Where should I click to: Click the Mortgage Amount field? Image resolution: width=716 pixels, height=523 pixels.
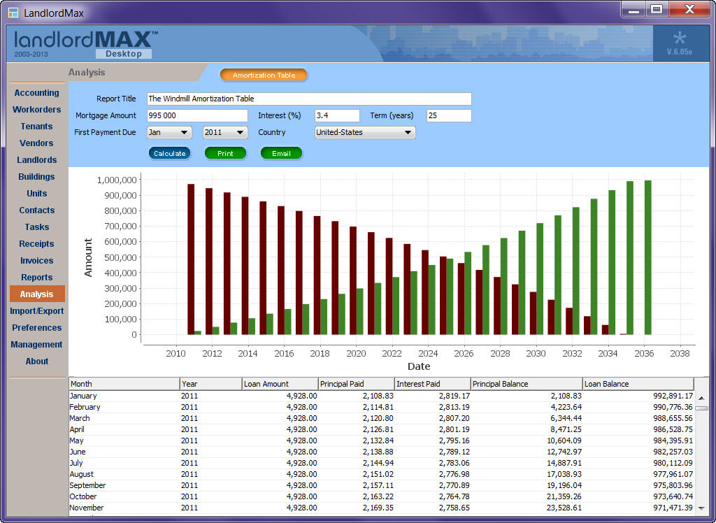point(197,115)
